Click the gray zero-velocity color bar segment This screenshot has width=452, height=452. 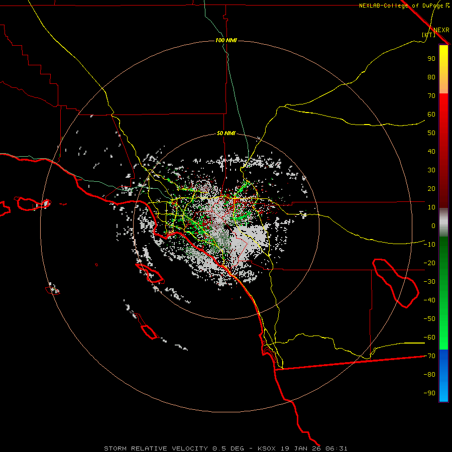pyautogui.click(x=443, y=222)
